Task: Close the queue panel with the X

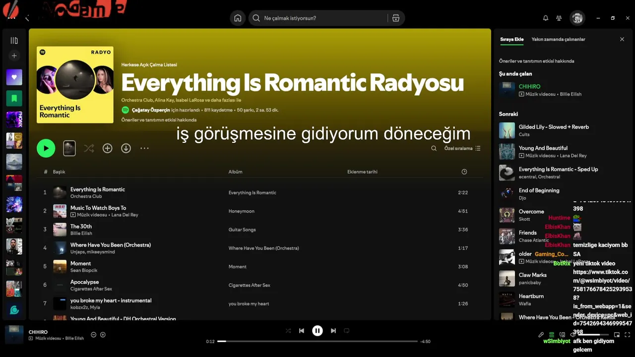Action: click(x=622, y=39)
